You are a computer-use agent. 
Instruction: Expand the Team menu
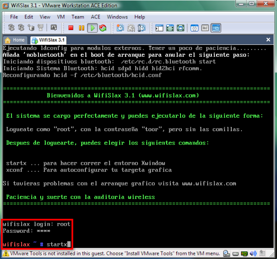point(78,17)
